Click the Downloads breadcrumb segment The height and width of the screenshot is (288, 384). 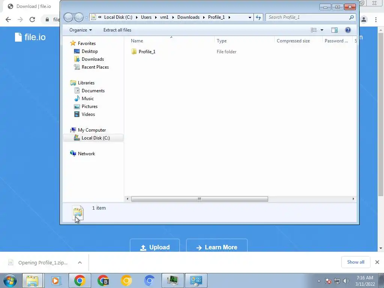coord(188,17)
